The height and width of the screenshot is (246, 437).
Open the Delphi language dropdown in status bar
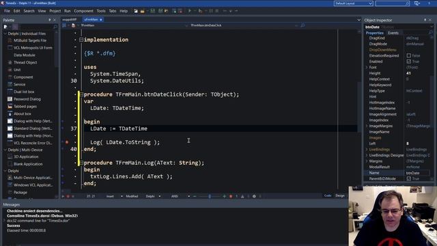159,196
